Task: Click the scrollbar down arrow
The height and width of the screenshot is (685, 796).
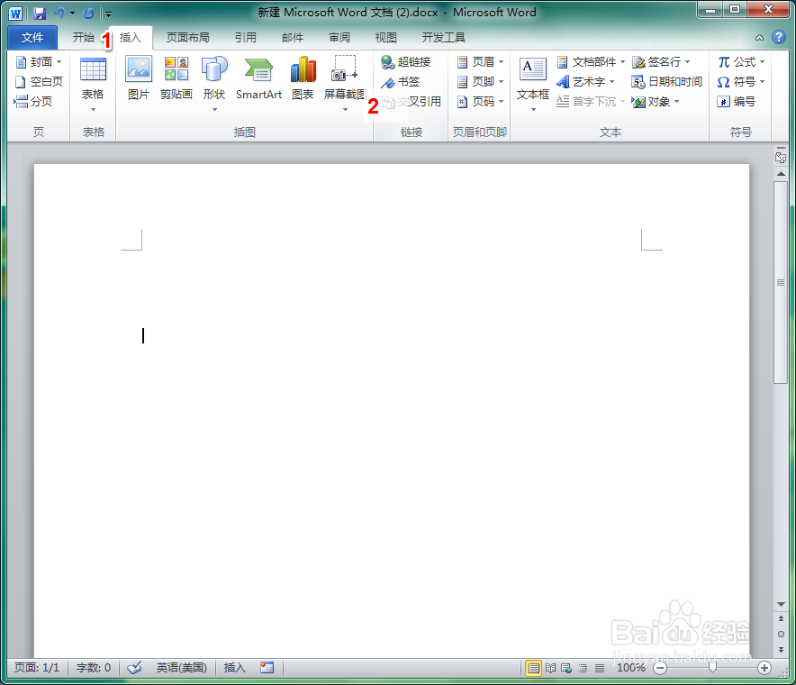Action: 781,604
